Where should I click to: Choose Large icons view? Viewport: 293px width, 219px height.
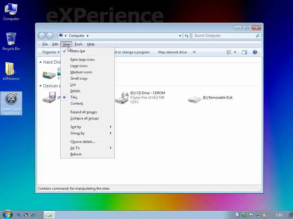tap(88, 66)
